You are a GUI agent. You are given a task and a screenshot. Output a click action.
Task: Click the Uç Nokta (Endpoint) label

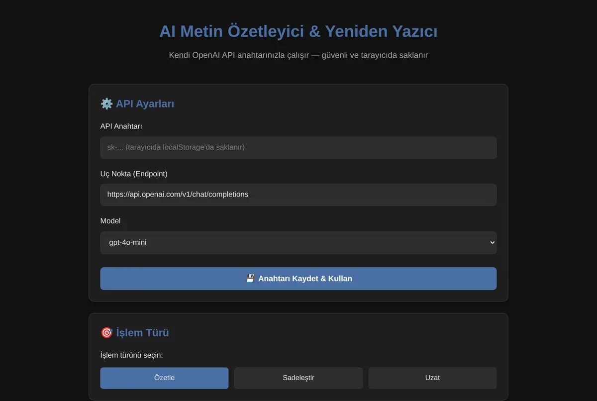click(x=134, y=174)
